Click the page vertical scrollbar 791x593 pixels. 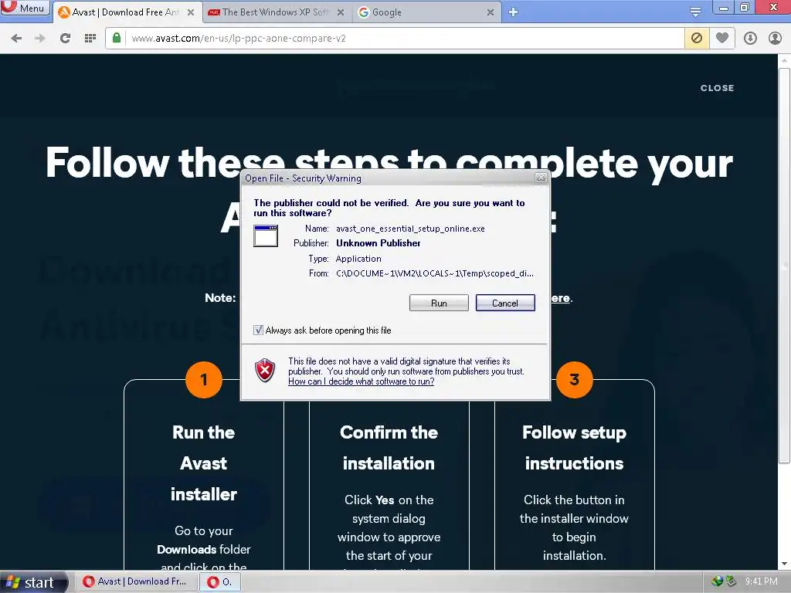(x=784, y=266)
